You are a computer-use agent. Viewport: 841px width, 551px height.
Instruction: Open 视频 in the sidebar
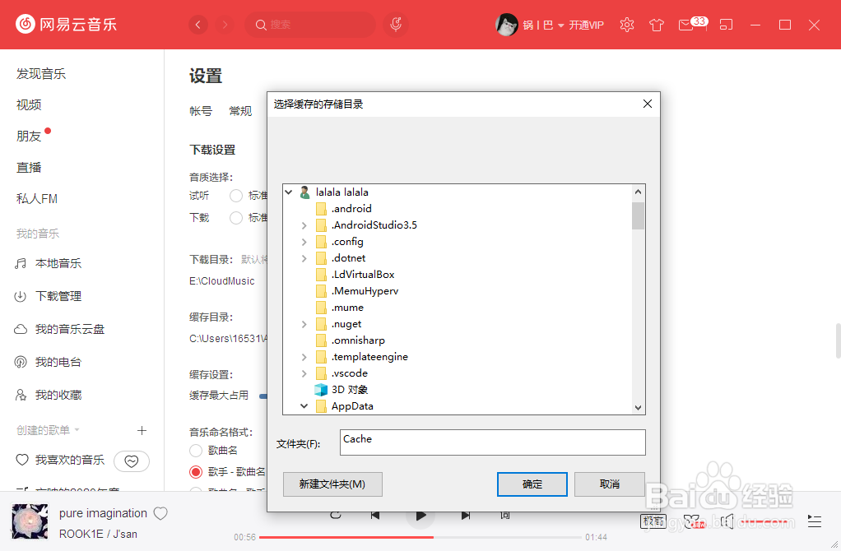[29, 105]
